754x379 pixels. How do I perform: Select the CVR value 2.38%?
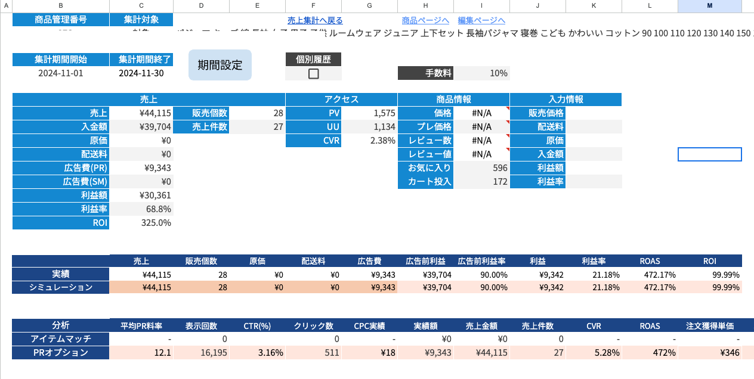coord(370,141)
